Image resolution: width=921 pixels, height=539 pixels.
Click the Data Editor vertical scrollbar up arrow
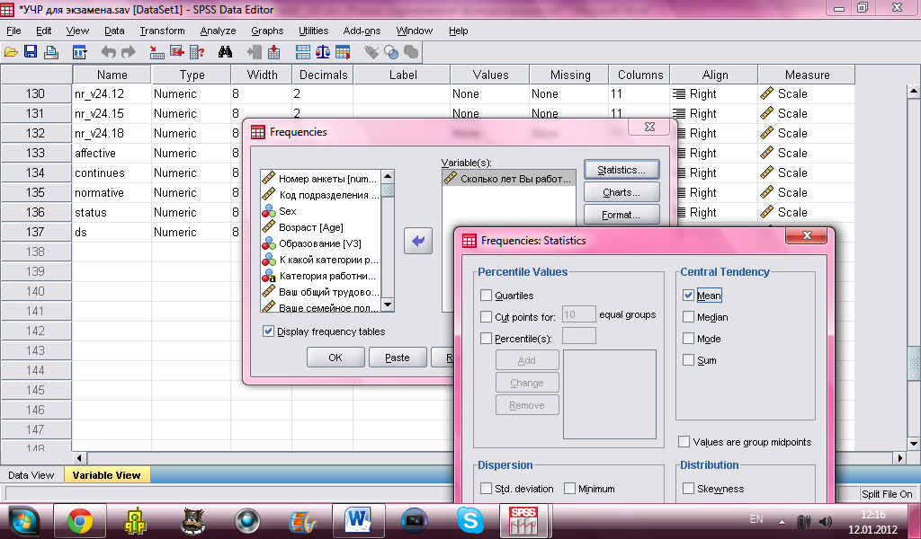(914, 92)
